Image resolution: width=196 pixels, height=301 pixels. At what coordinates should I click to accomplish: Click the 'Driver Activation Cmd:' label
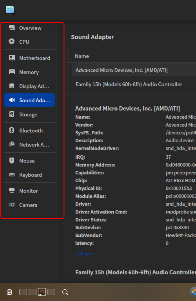point(101,212)
